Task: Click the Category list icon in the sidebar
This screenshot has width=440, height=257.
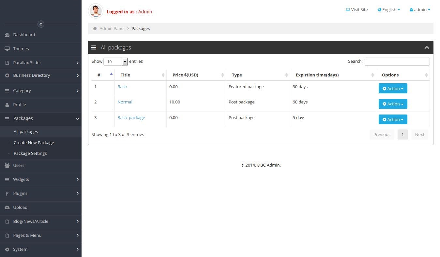Action: point(7,91)
